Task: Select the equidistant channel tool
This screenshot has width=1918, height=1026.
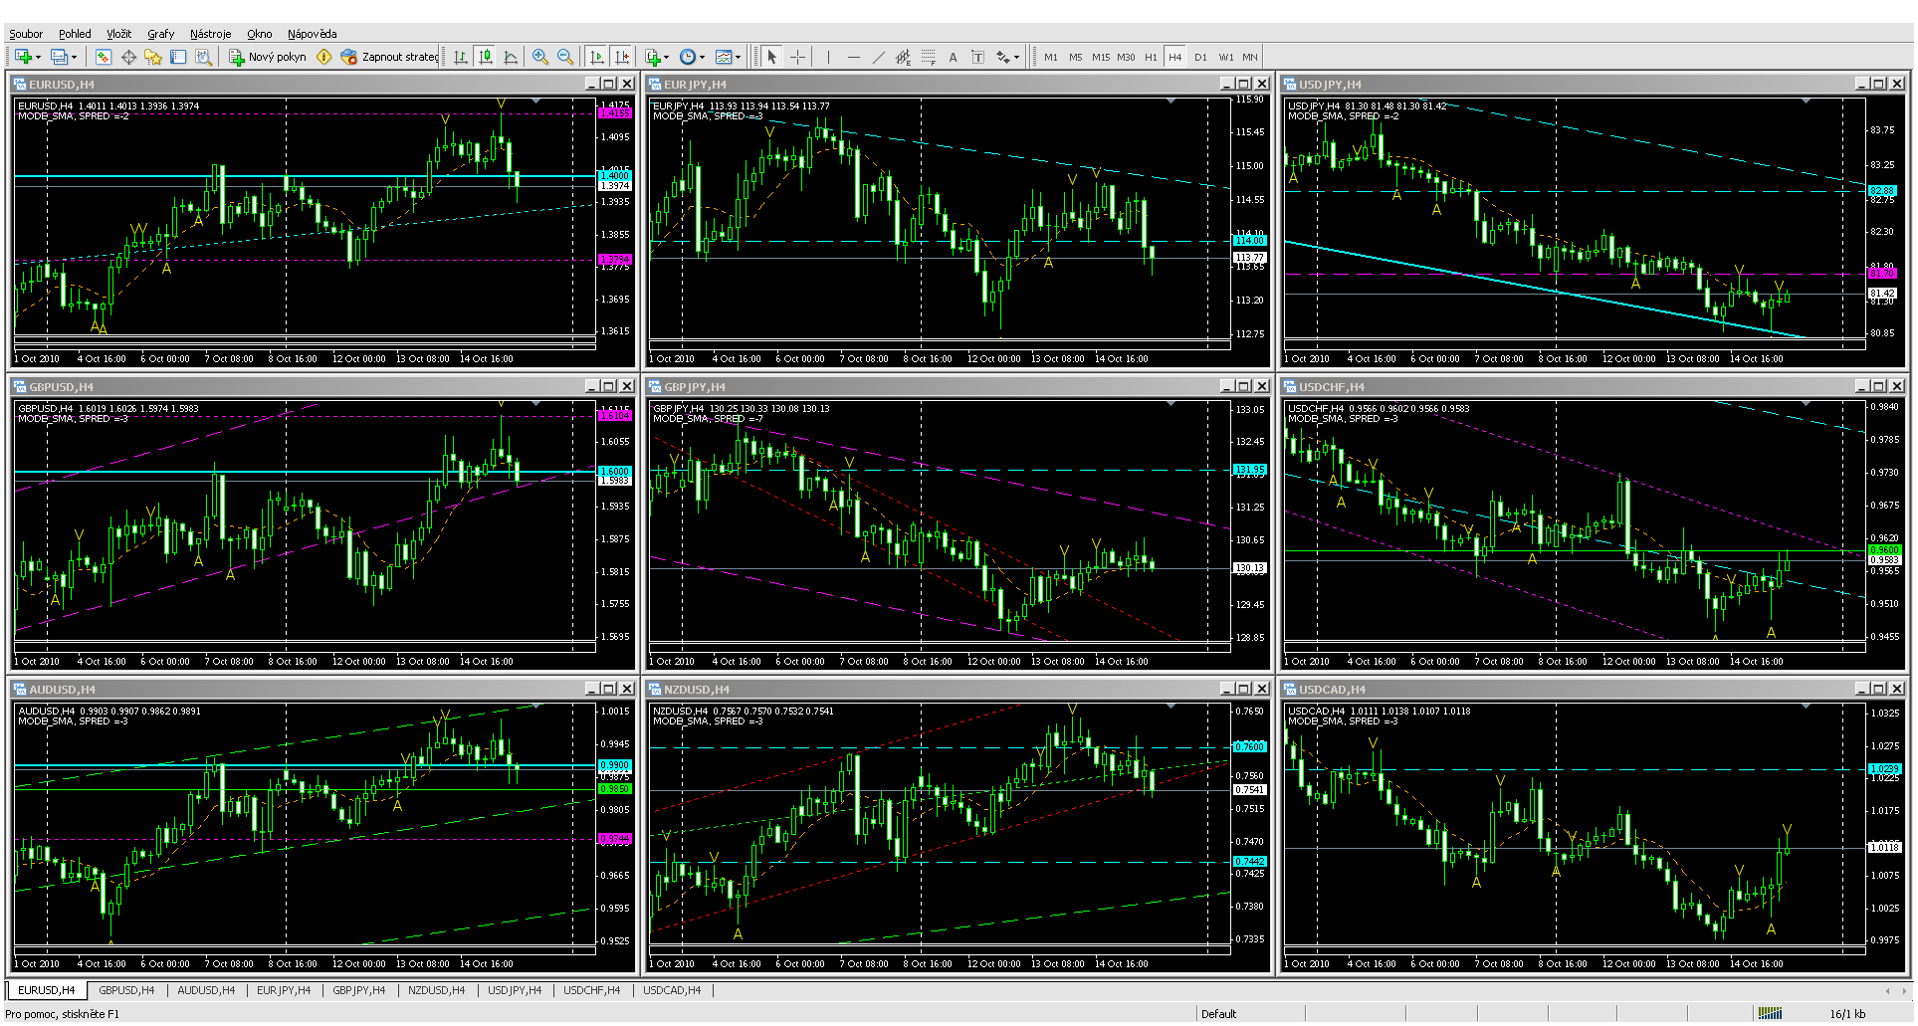Action: pyautogui.click(x=903, y=57)
